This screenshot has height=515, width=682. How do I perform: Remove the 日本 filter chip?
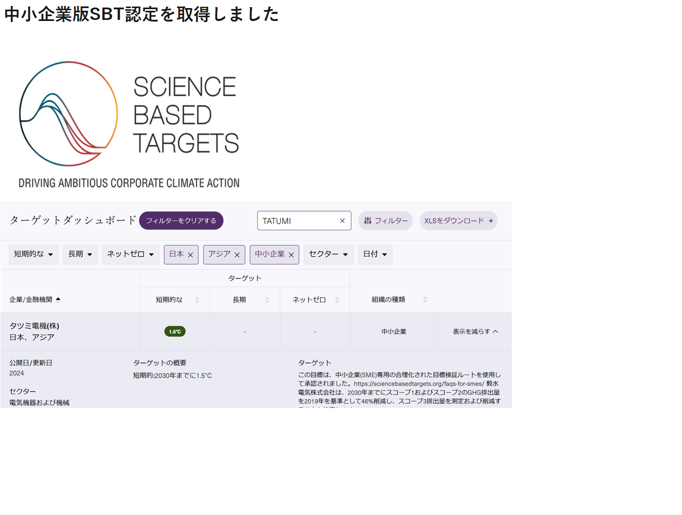point(190,254)
